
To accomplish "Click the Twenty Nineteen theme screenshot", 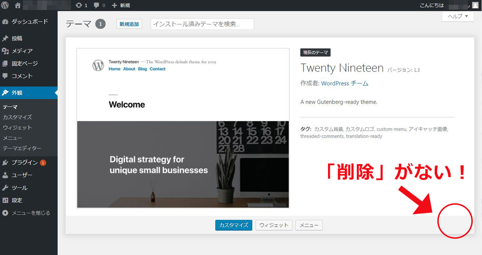I will [x=183, y=128].
